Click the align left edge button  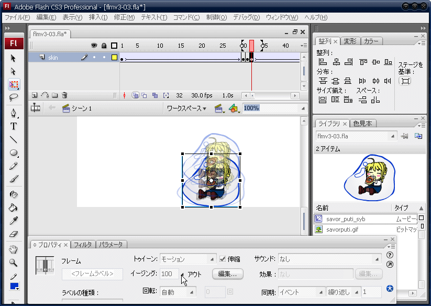pyautogui.click(x=323, y=62)
